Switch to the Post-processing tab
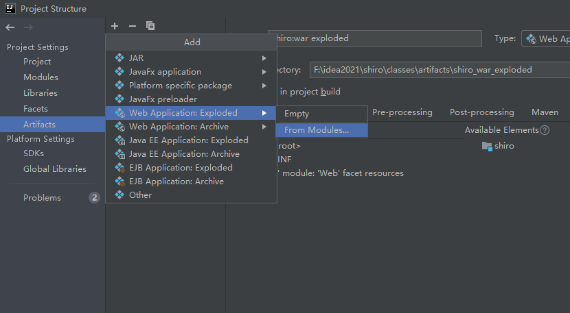Screen dimensions: 570x313 (481, 112)
